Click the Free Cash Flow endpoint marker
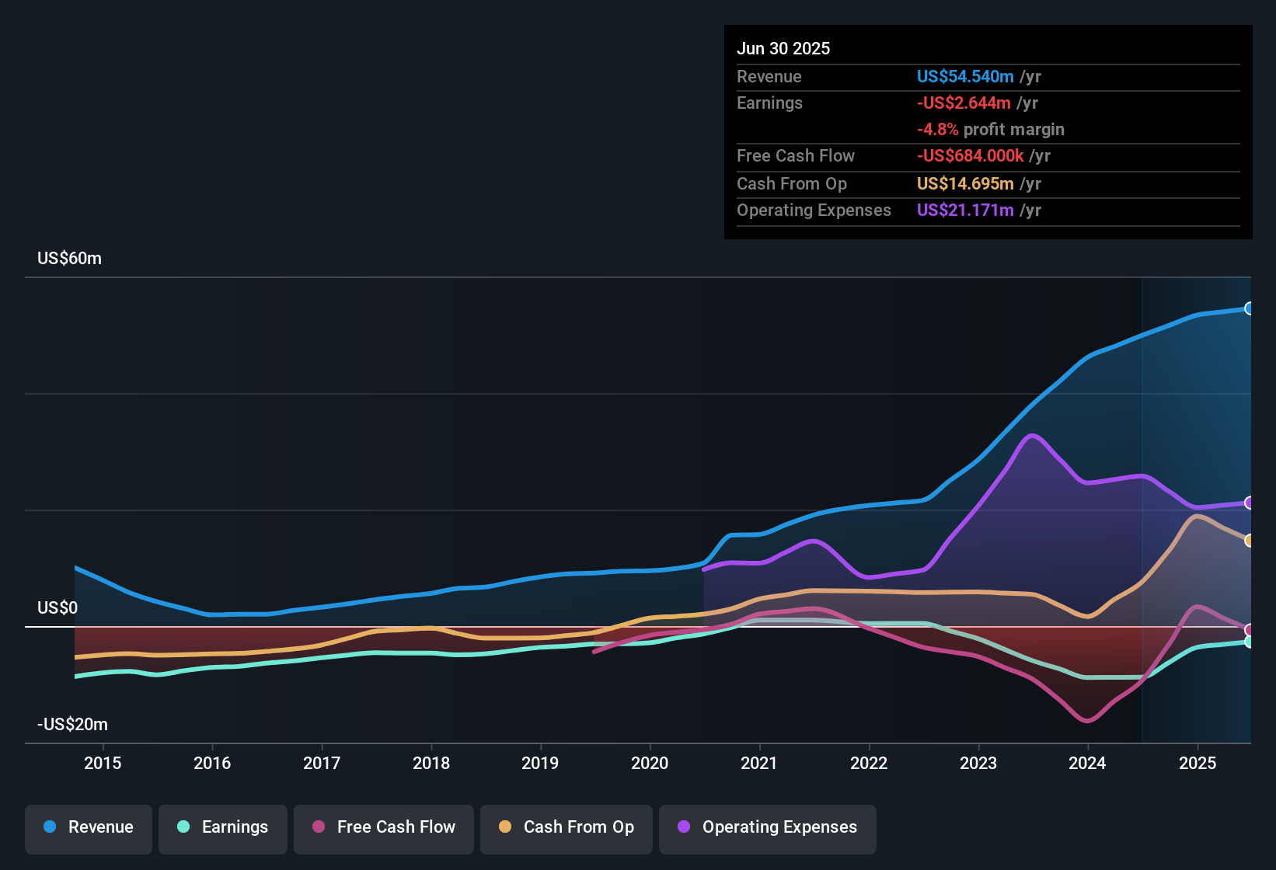Screen dimensions: 1276x870 tap(1250, 628)
